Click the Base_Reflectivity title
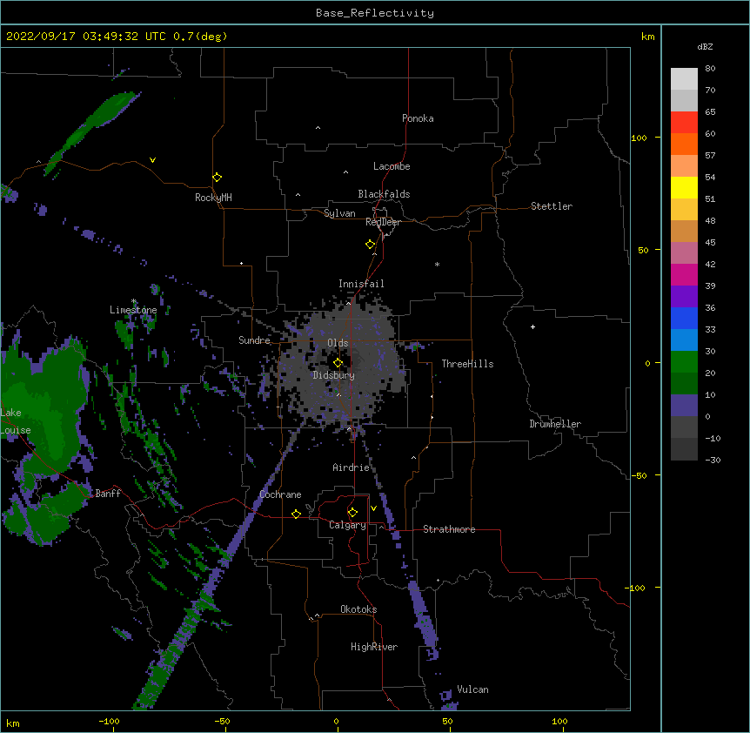 [375, 13]
